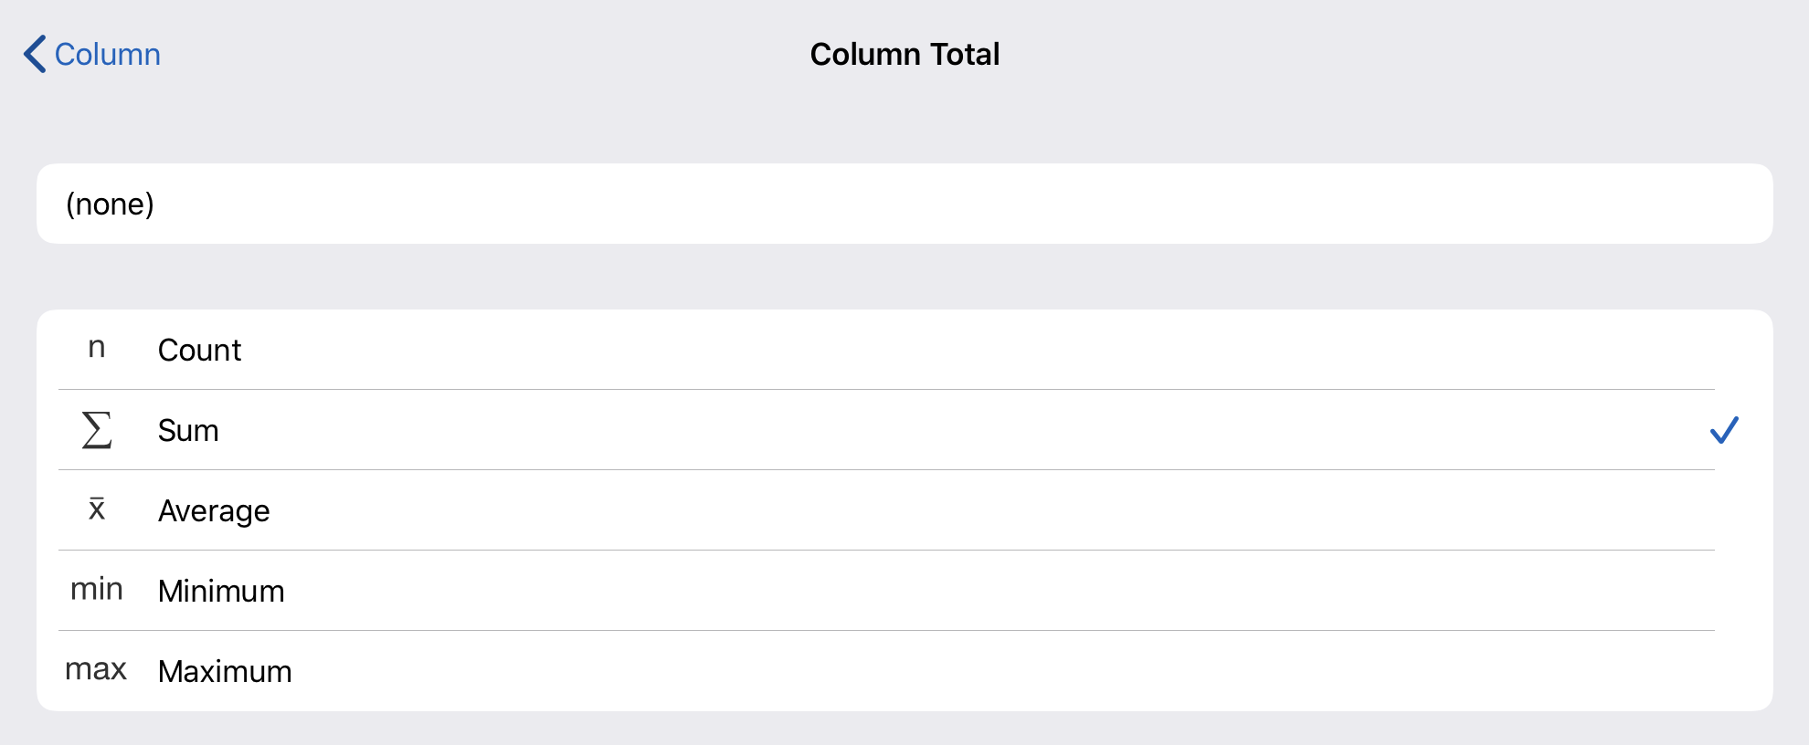Click empty space in the Count row
Image resolution: width=1809 pixels, height=745 pixels.
914,351
